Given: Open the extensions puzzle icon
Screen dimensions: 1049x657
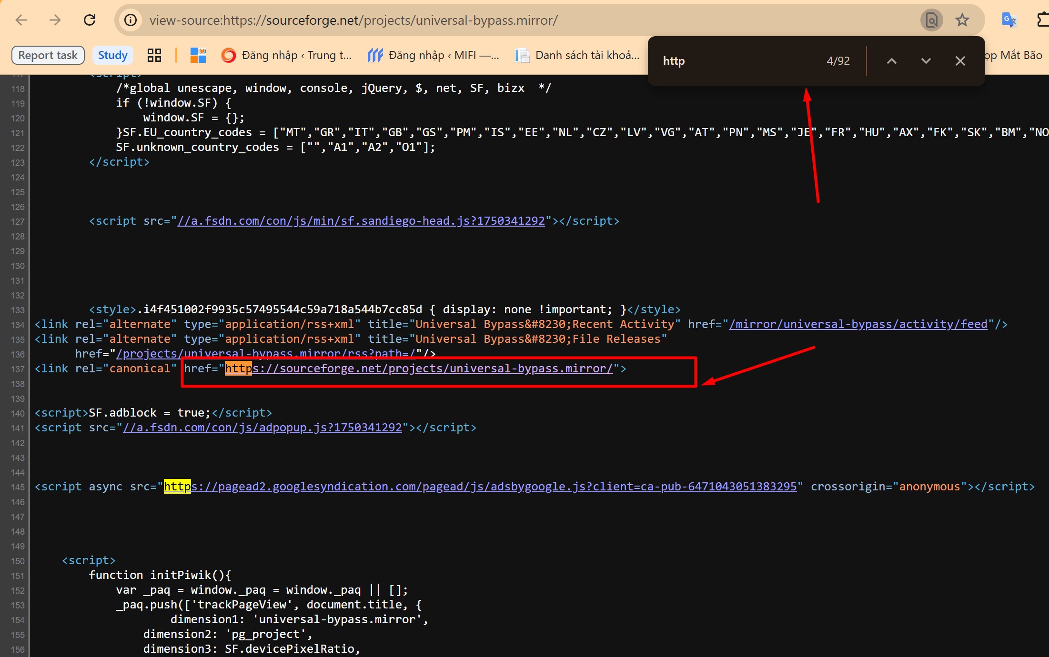Looking at the screenshot, I should 1043,20.
